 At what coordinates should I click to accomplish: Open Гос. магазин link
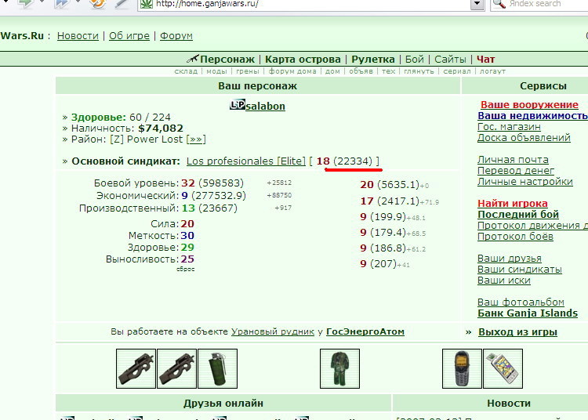(509, 127)
